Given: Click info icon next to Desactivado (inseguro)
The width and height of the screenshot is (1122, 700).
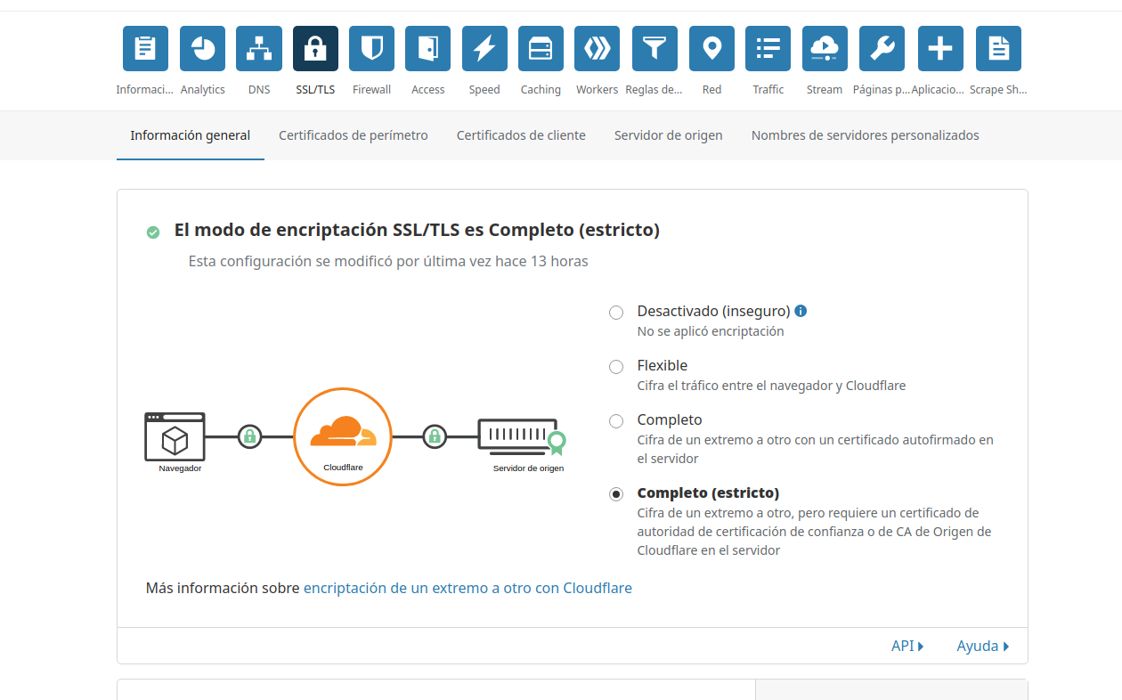Looking at the screenshot, I should point(801,311).
